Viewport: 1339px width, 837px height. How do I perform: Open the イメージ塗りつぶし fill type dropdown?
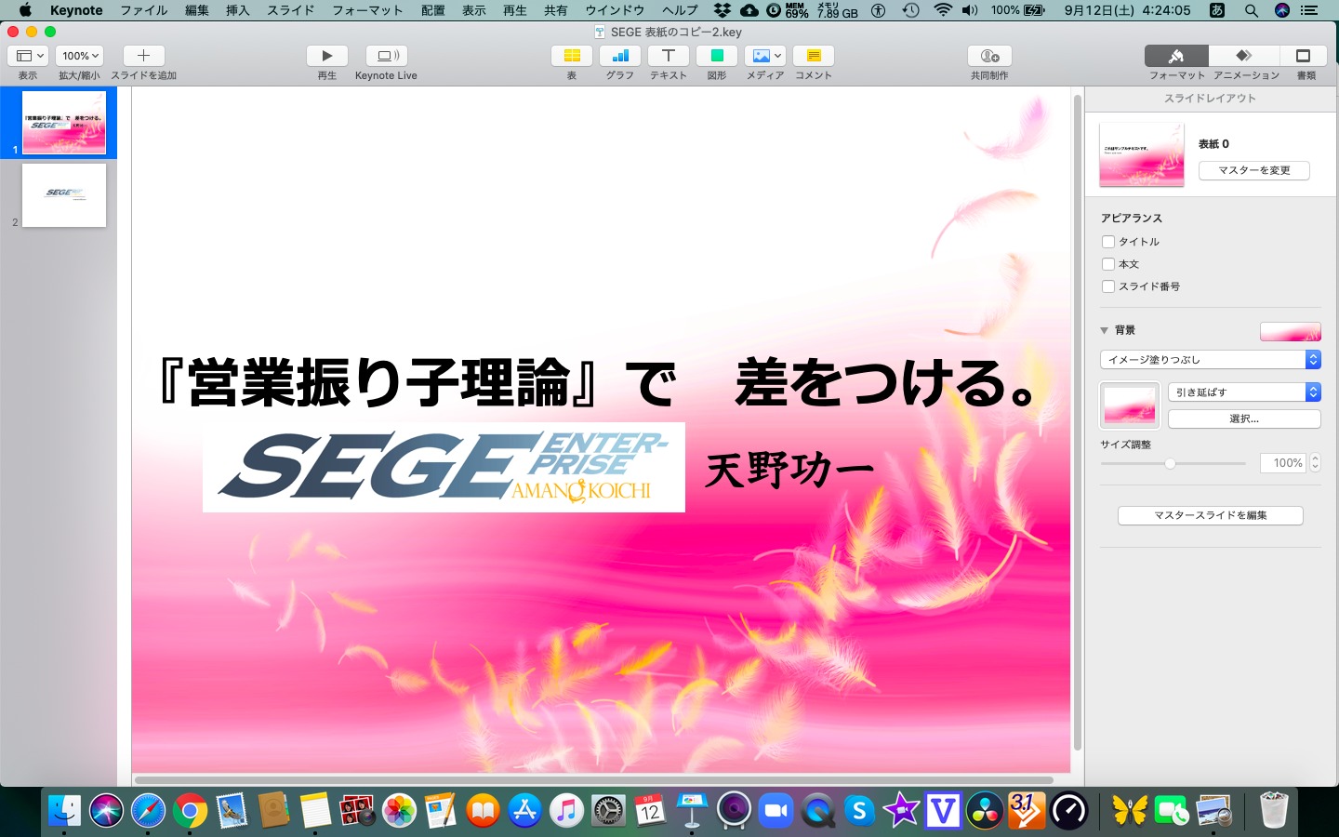1210,360
